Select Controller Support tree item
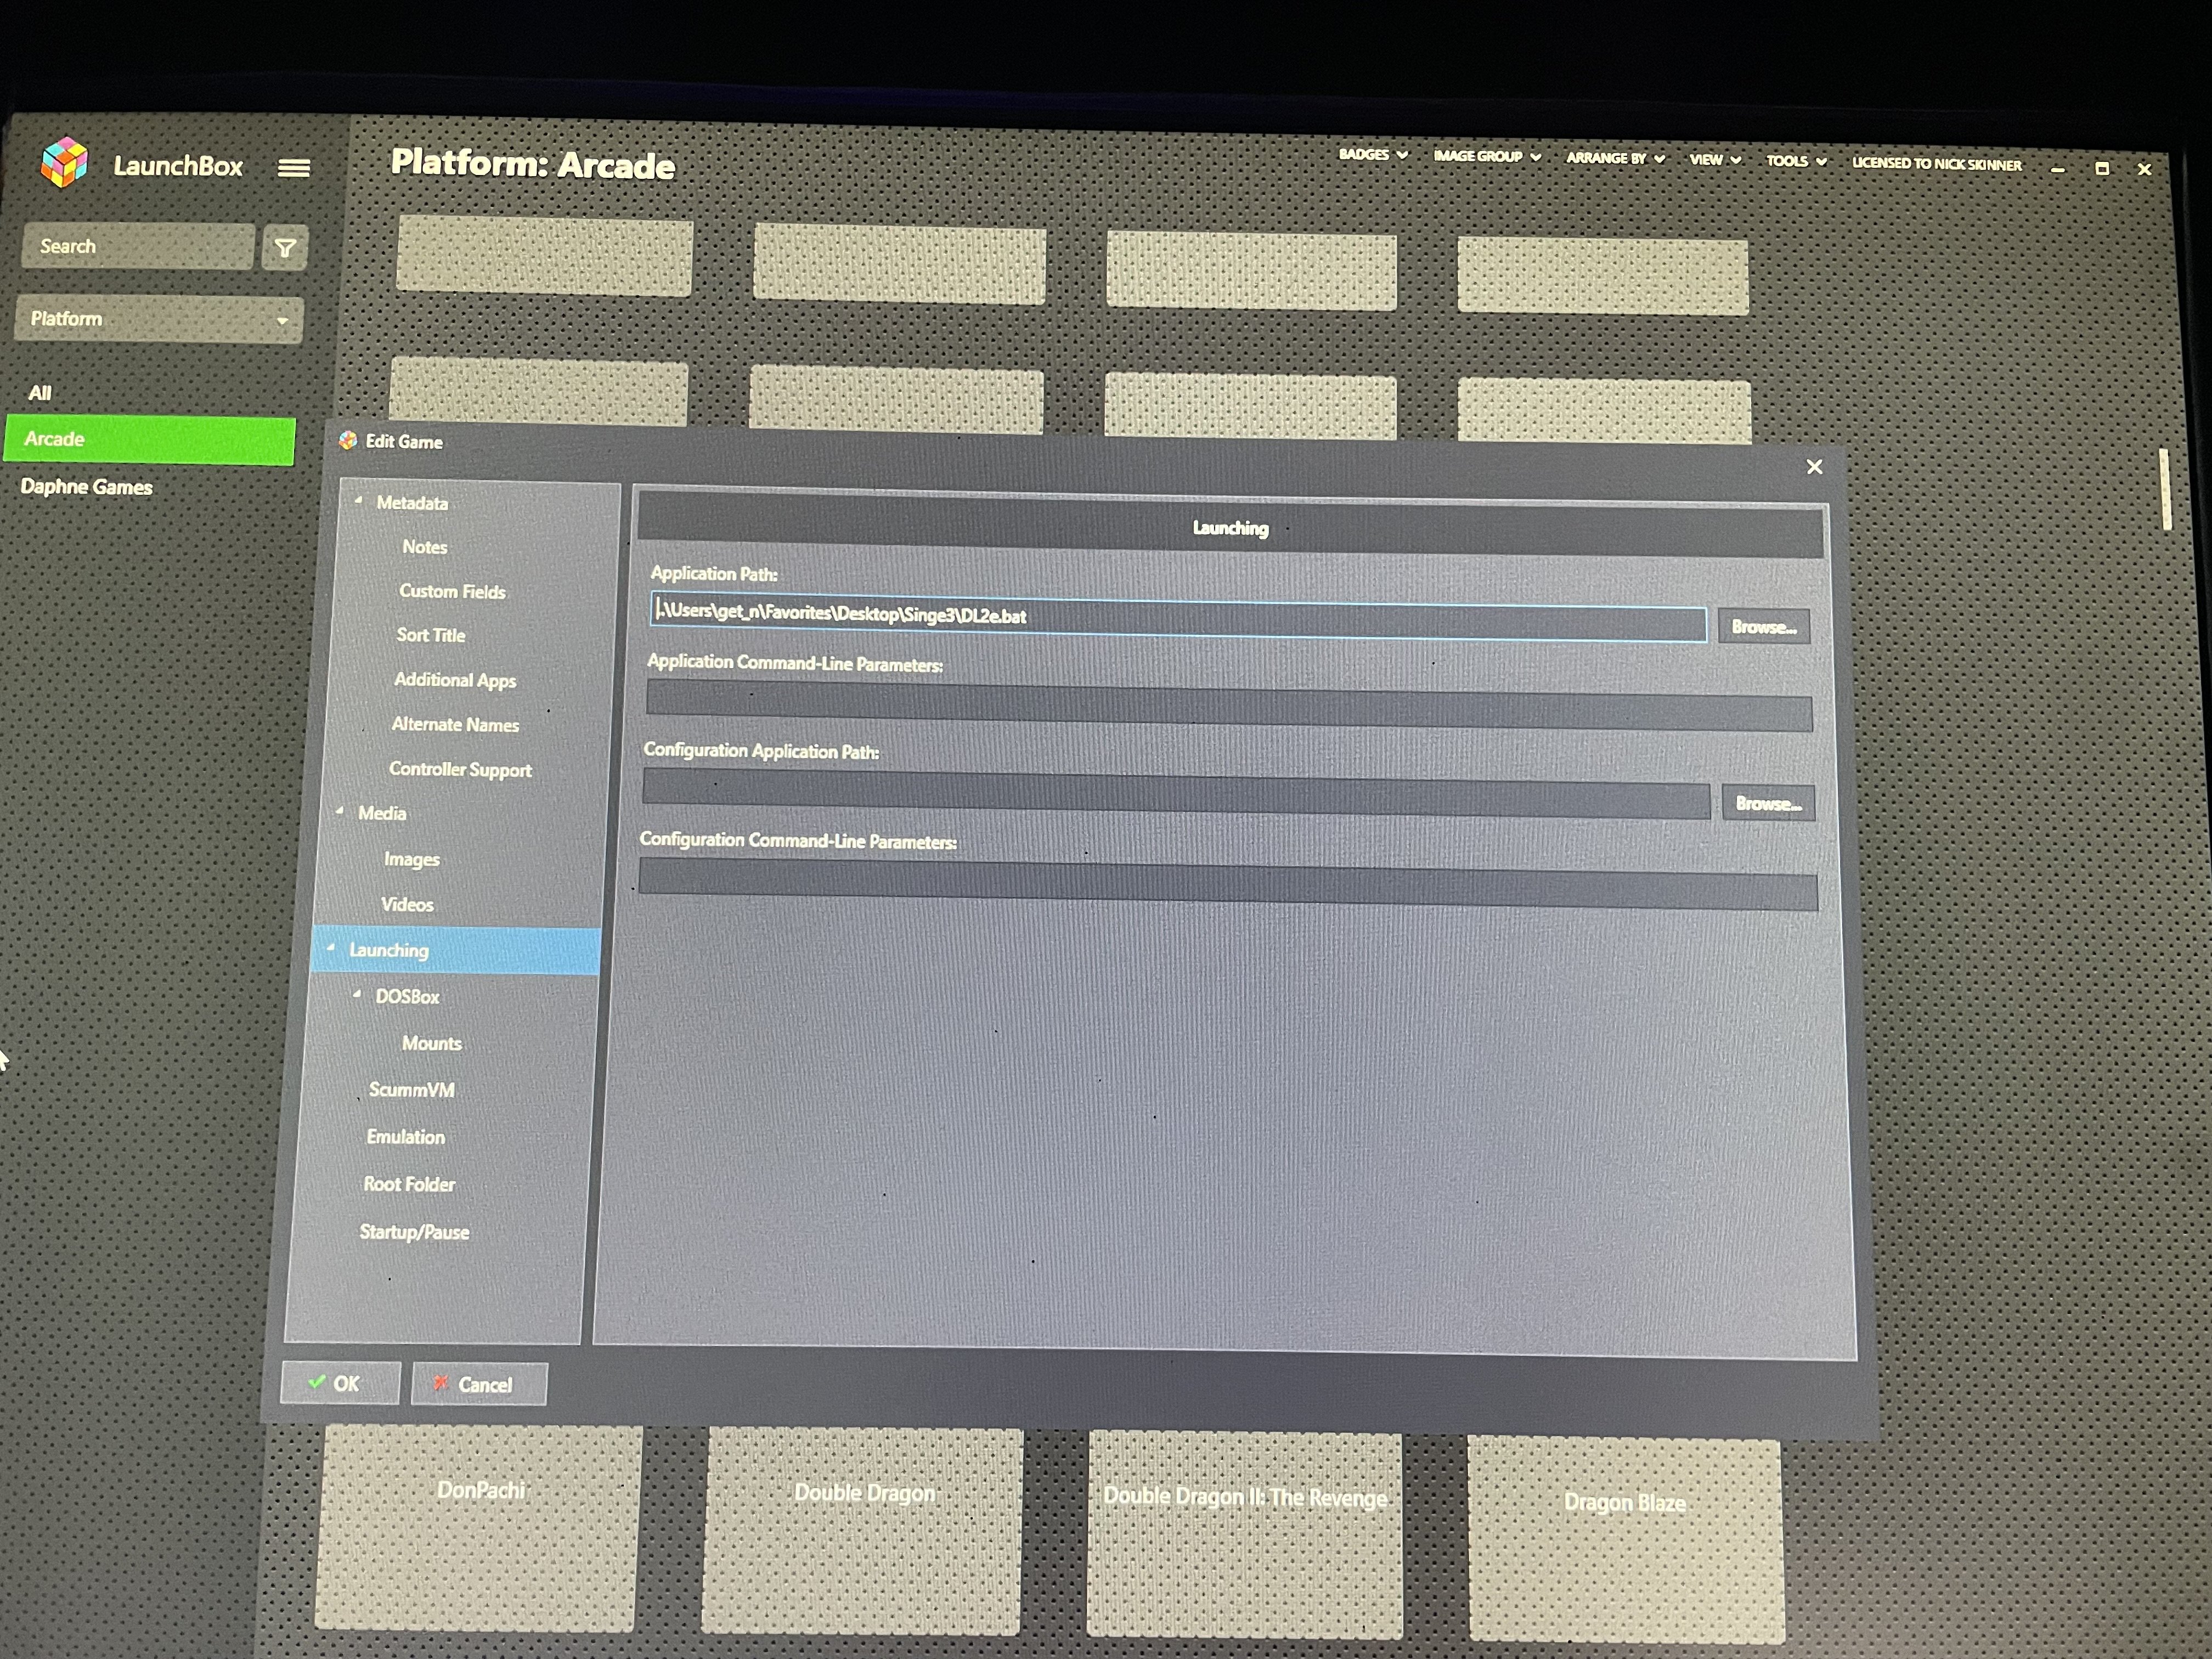Screen dimensions: 2212x1659 [460, 769]
